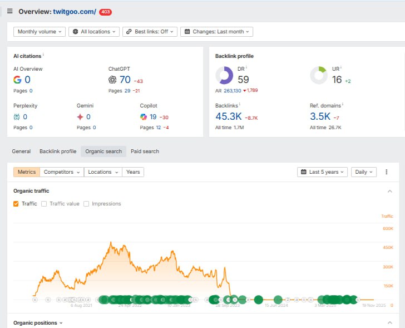Click the Gemini sparkle icon
Viewport: 405px width, 328px height.
pos(80,117)
